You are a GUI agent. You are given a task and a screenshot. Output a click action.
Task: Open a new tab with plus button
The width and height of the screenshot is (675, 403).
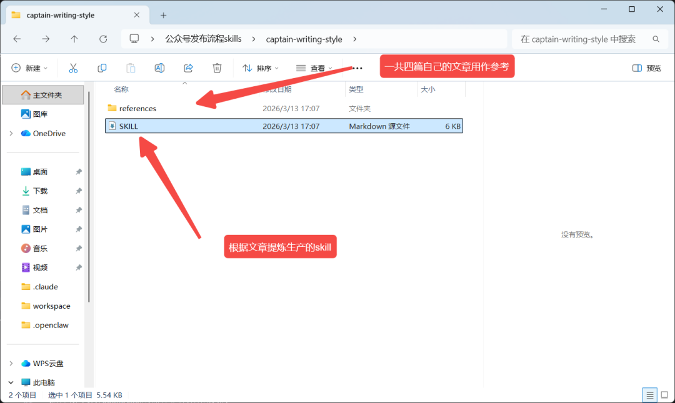pos(163,16)
